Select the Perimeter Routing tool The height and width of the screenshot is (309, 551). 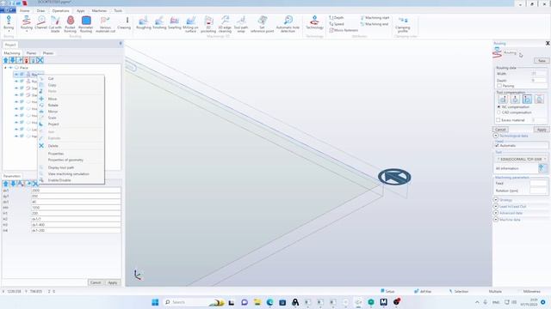click(x=86, y=24)
